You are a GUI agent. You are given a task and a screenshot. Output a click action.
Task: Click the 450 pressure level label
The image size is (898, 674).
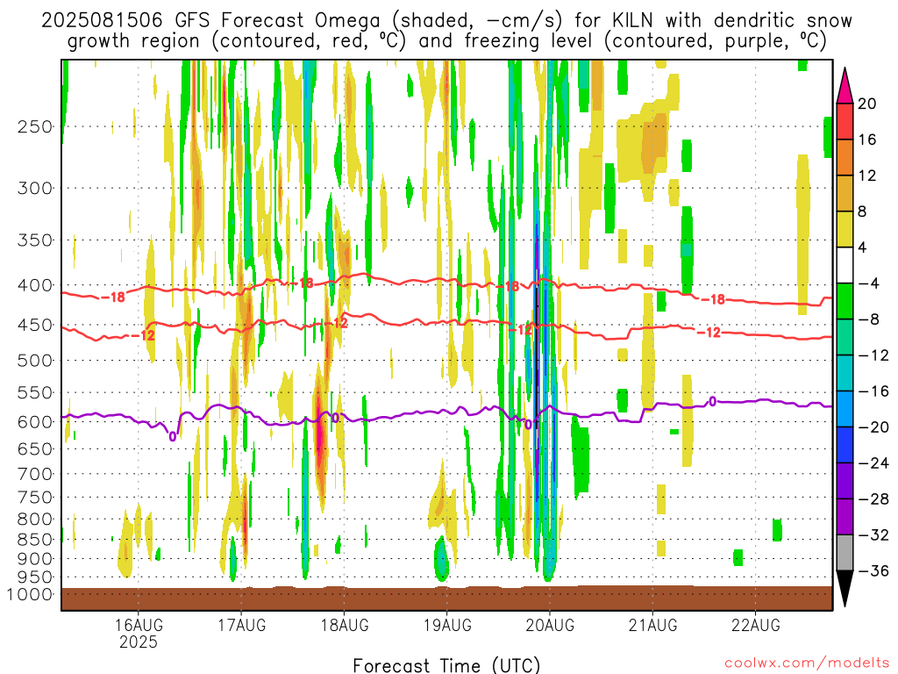tap(35, 325)
